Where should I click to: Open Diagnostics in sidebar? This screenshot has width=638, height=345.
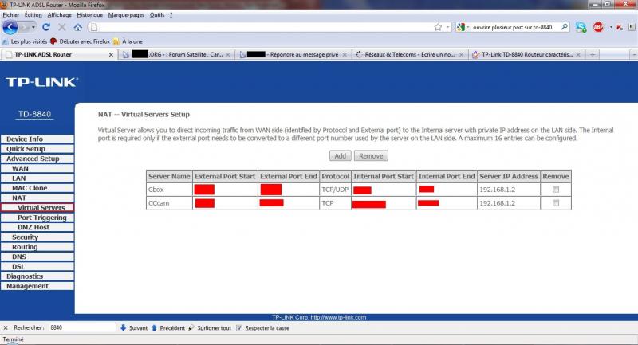tap(37, 276)
